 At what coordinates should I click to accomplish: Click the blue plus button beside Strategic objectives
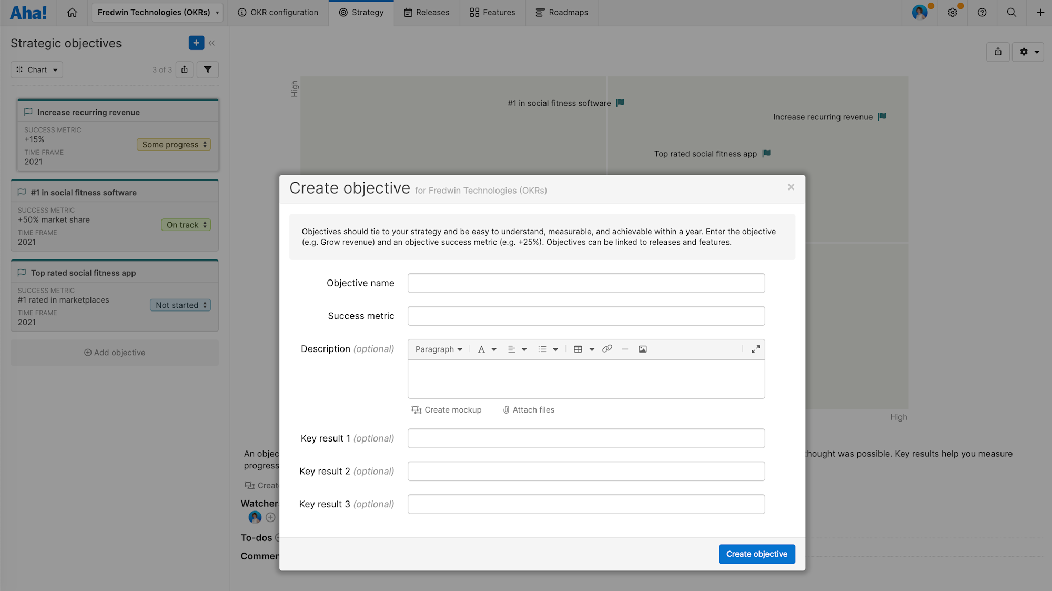[196, 43]
